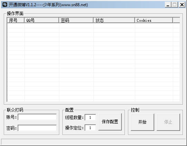Start the task with 开始 button
This screenshot has height=146, width=187.
click(x=142, y=122)
